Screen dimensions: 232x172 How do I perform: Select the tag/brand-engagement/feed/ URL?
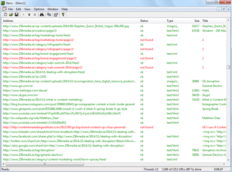38,54
